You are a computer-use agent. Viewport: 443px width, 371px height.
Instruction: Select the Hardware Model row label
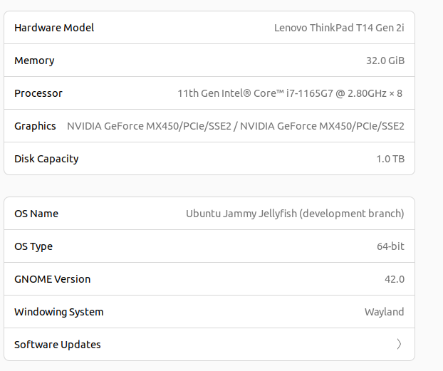pos(54,28)
